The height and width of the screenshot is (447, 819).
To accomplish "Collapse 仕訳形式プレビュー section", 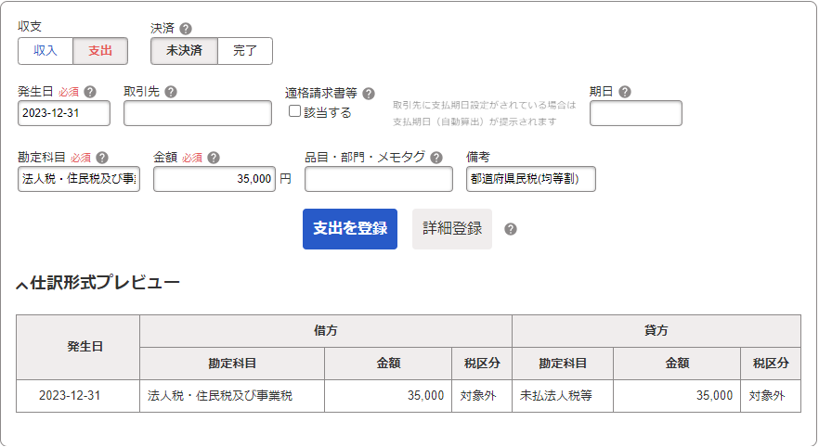I will click(98, 283).
